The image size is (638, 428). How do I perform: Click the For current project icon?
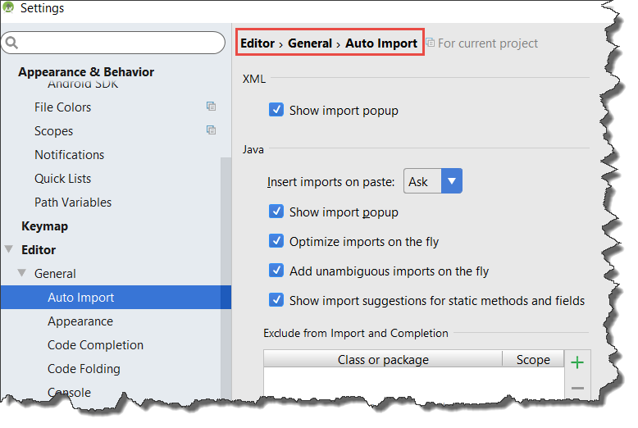coord(430,43)
